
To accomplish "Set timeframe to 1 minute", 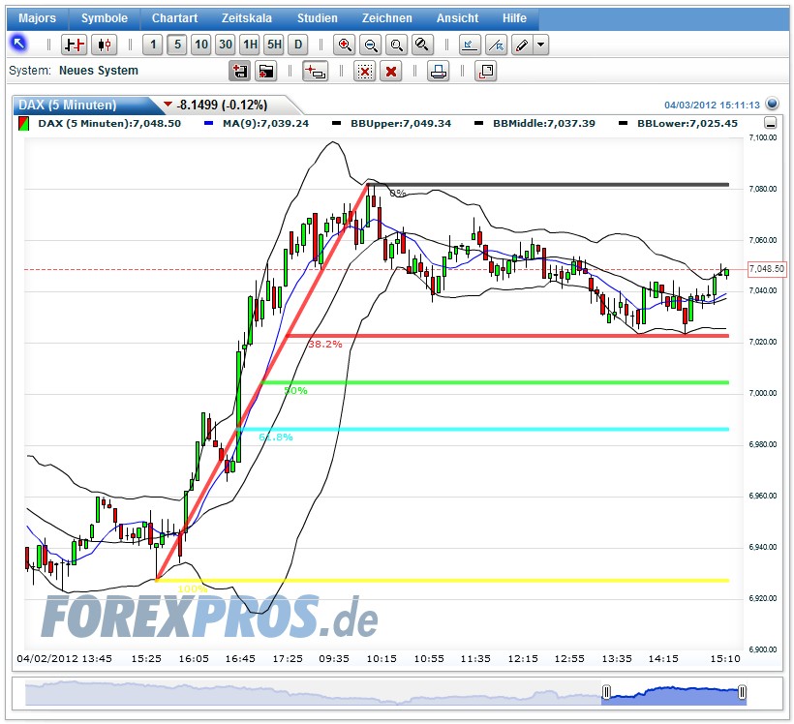I will 153,45.
